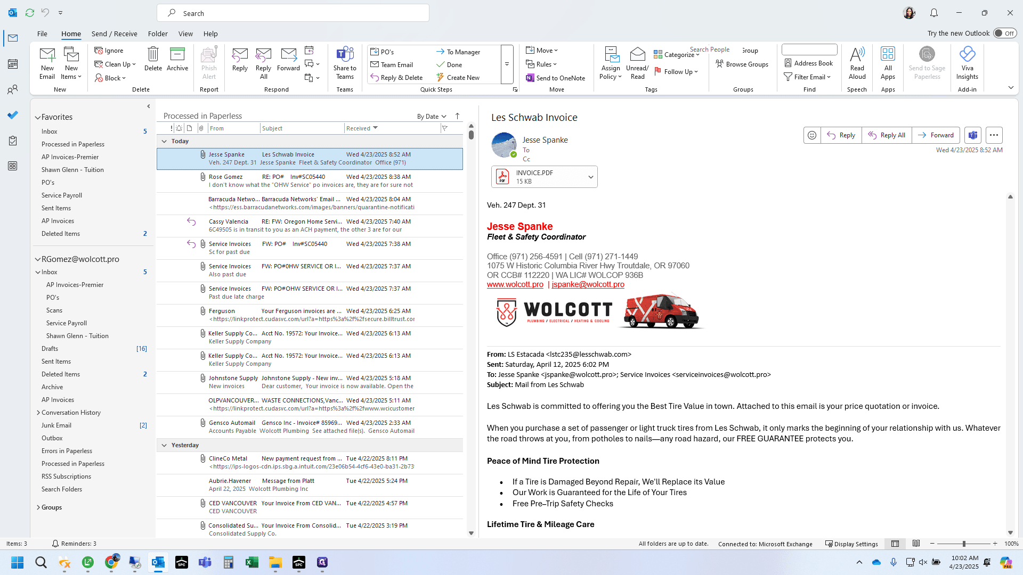The image size is (1023, 575).
Task: Open To Do checkmark in navigation bar
Action: (x=13, y=115)
